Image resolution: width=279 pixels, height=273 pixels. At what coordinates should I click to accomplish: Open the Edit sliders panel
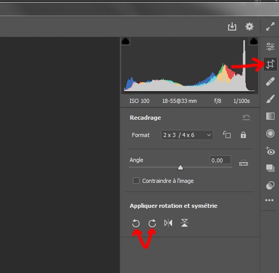(270, 47)
